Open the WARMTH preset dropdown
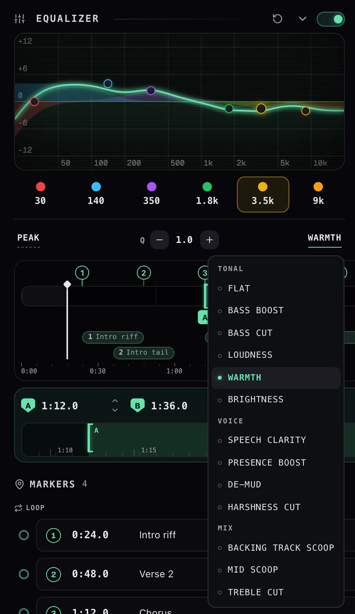This screenshot has height=614, width=355. (325, 238)
